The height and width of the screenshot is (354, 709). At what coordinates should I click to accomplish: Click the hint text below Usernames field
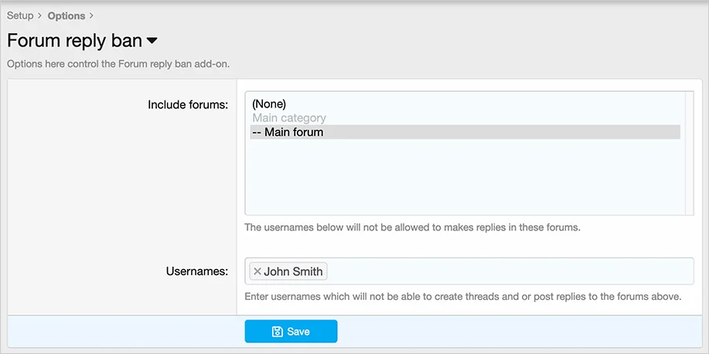click(462, 297)
